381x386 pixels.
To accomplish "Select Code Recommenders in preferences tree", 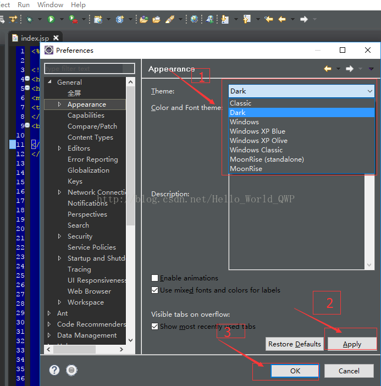I will (x=92, y=324).
